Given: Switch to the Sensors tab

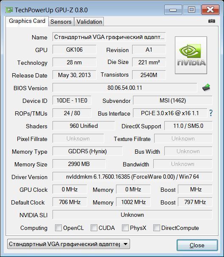Looking at the screenshot, I should pos(61,22).
